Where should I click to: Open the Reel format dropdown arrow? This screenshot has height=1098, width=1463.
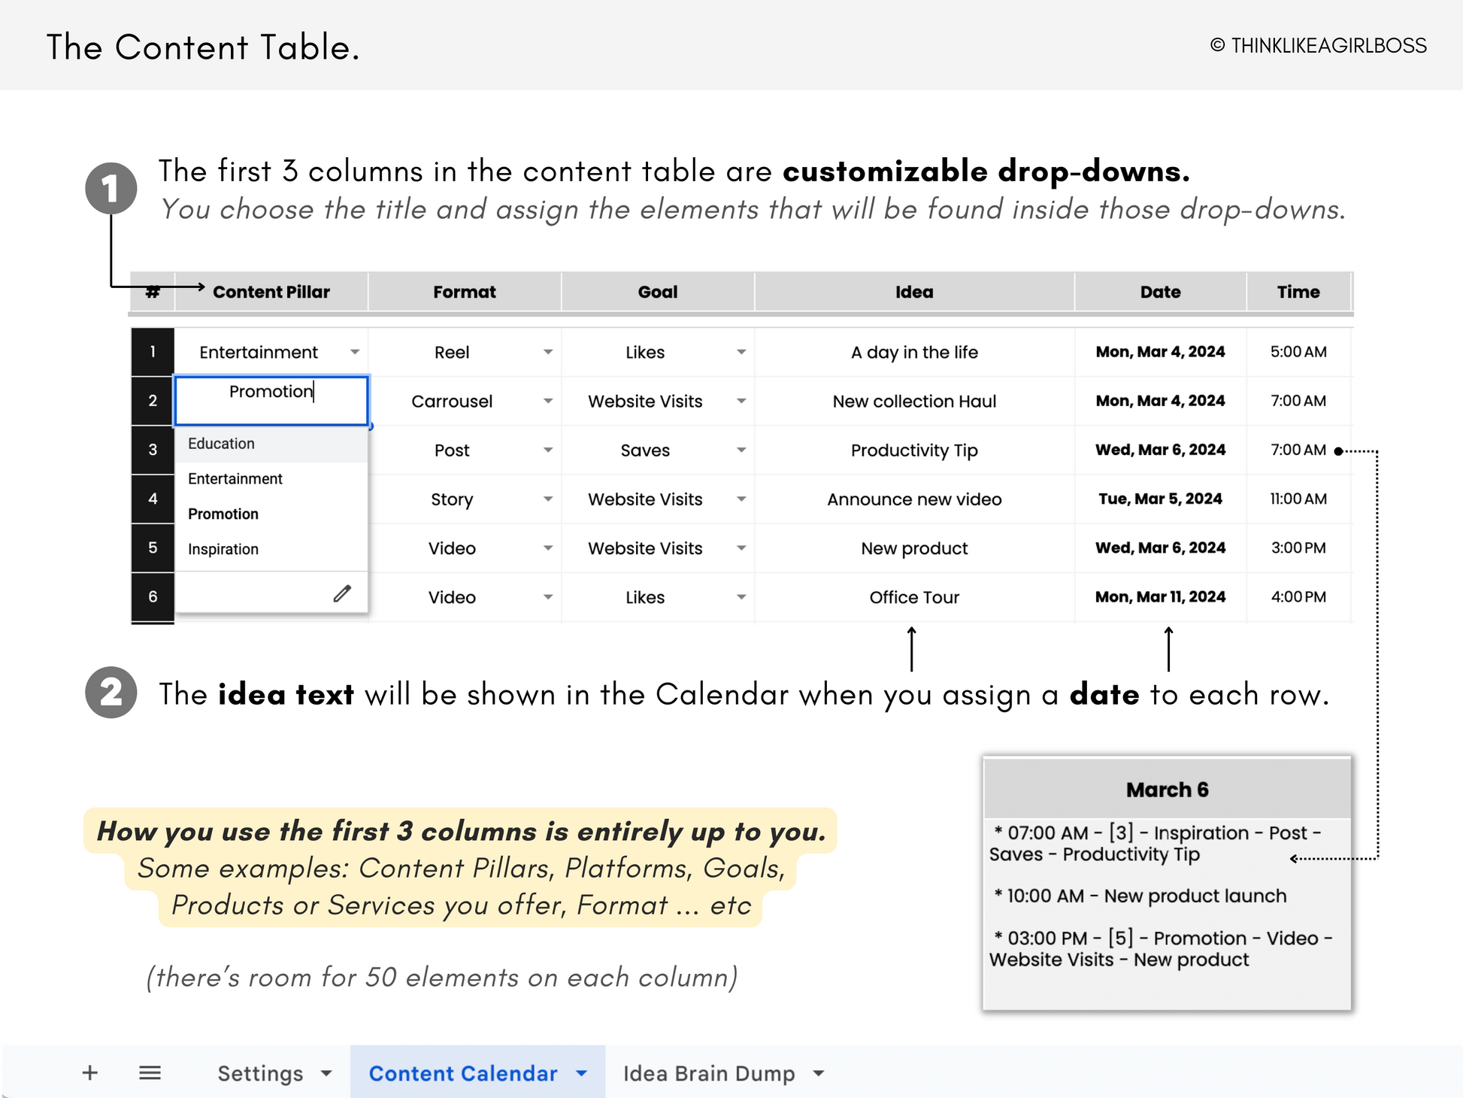tap(548, 352)
